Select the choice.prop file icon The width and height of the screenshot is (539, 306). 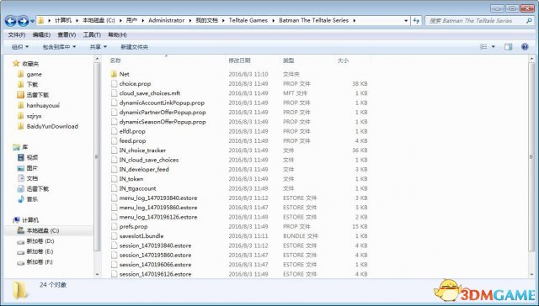[115, 83]
